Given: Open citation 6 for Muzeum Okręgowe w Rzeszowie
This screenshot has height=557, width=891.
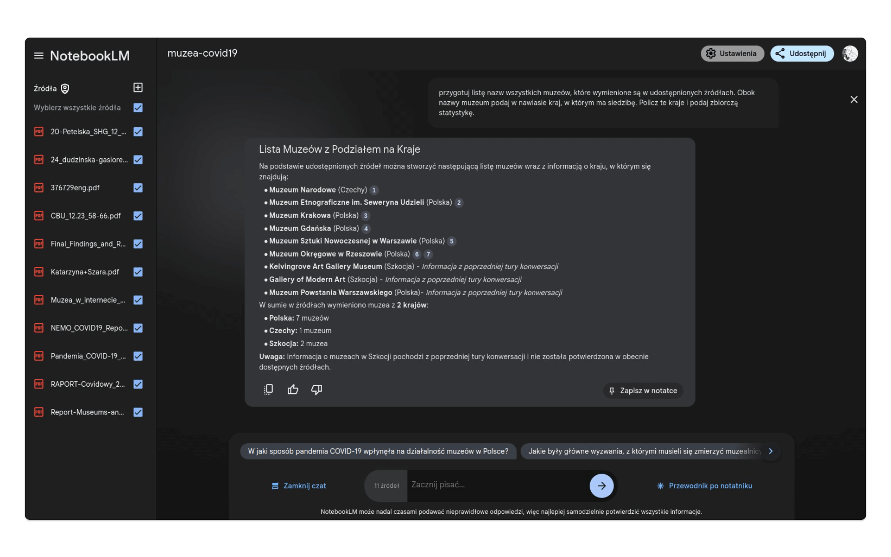Looking at the screenshot, I should coord(417,254).
